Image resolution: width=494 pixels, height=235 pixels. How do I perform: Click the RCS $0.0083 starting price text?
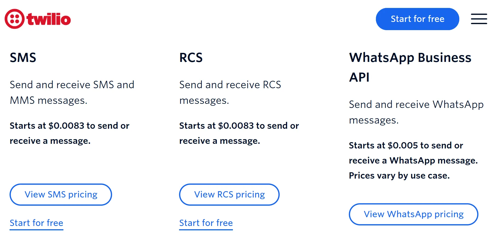click(x=239, y=126)
